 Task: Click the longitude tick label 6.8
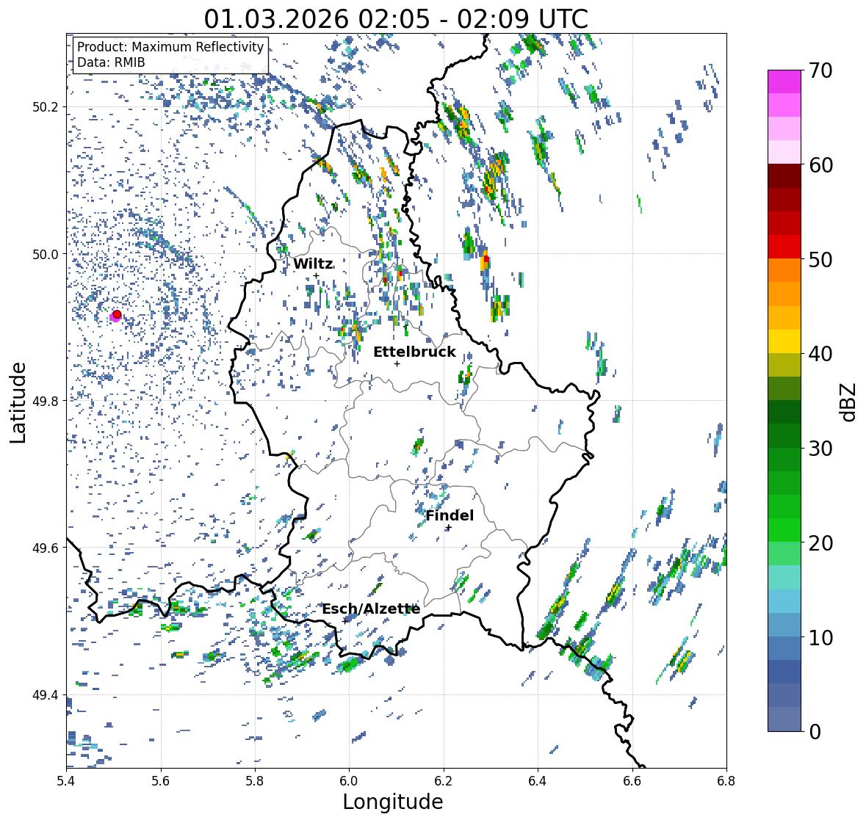pyautogui.click(x=726, y=781)
